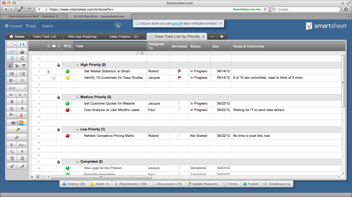Click the Redo arrow icon
The image size is (352, 197).
(22, 58)
